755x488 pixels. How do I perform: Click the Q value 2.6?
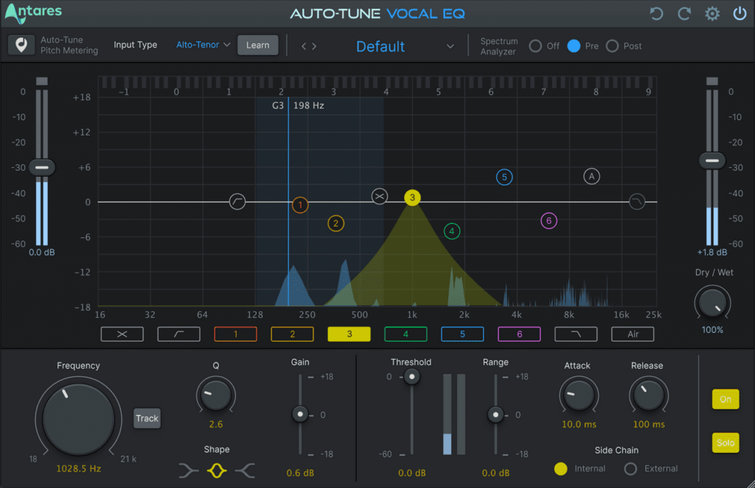[216, 425]
